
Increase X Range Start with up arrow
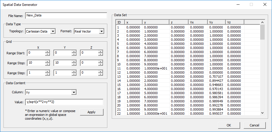click(x=47, y=52)
